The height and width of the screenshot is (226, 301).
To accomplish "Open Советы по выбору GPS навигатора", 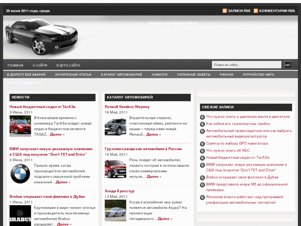I will pos(237,143).
